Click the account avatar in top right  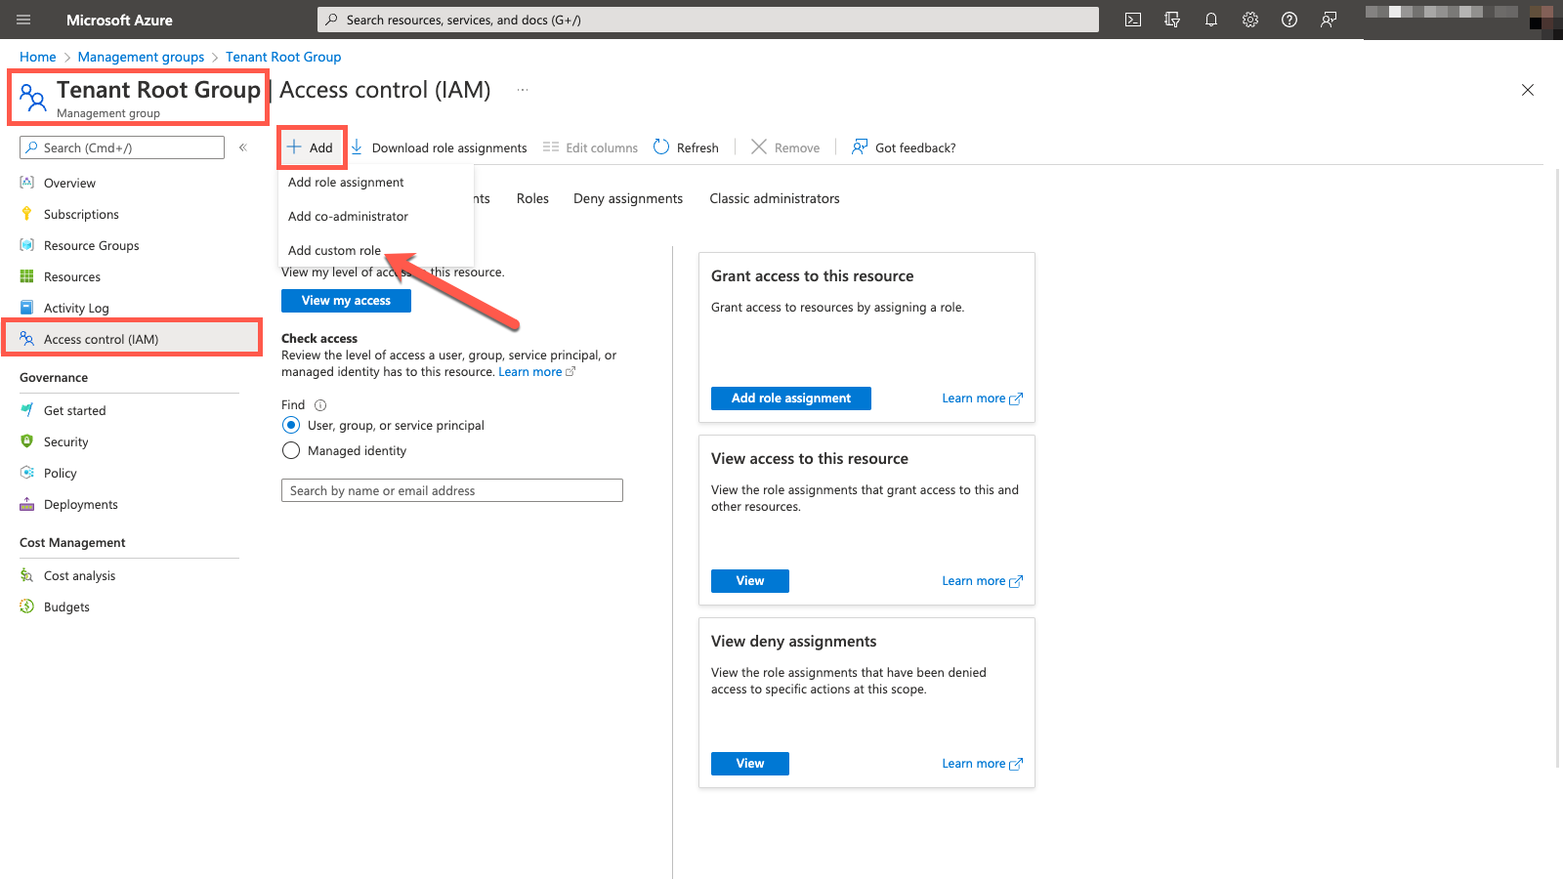1544,20
